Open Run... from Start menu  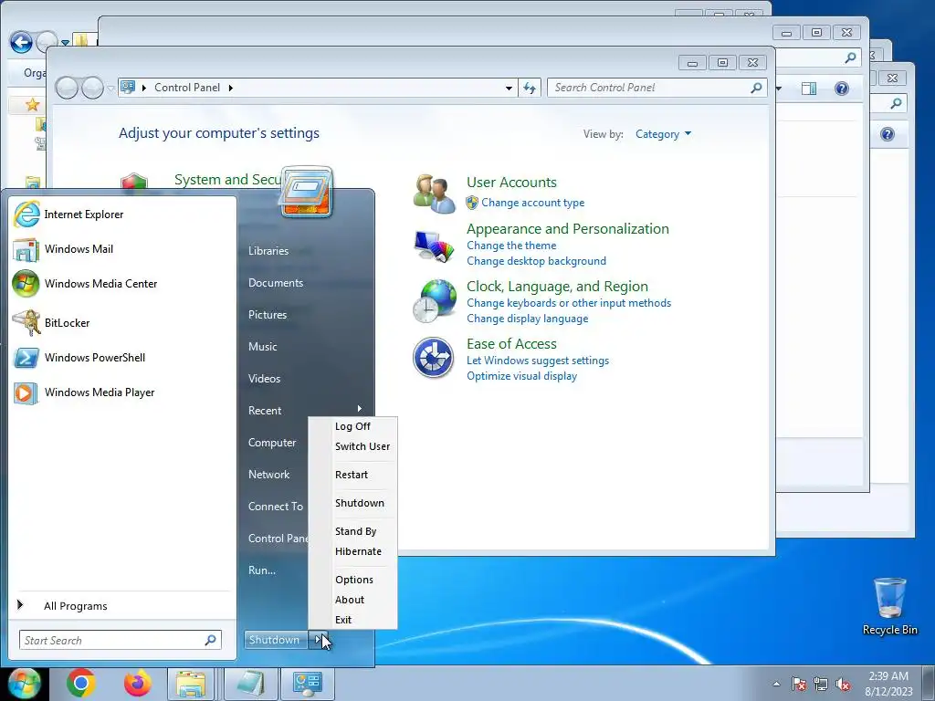pos(262,570)
